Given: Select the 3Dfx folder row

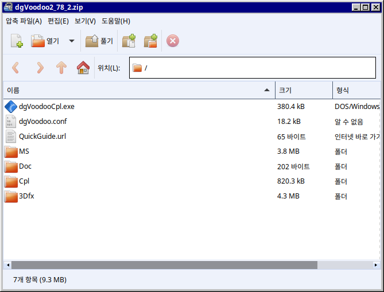Looking at the screenshot, I should pos(192,196).
